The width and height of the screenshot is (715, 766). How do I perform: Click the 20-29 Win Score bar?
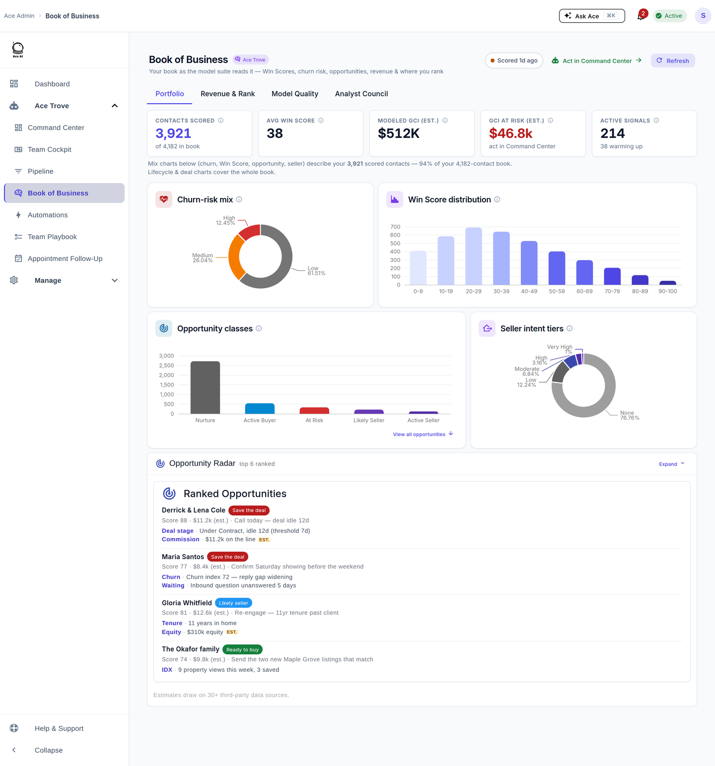[x=474, y=256]
